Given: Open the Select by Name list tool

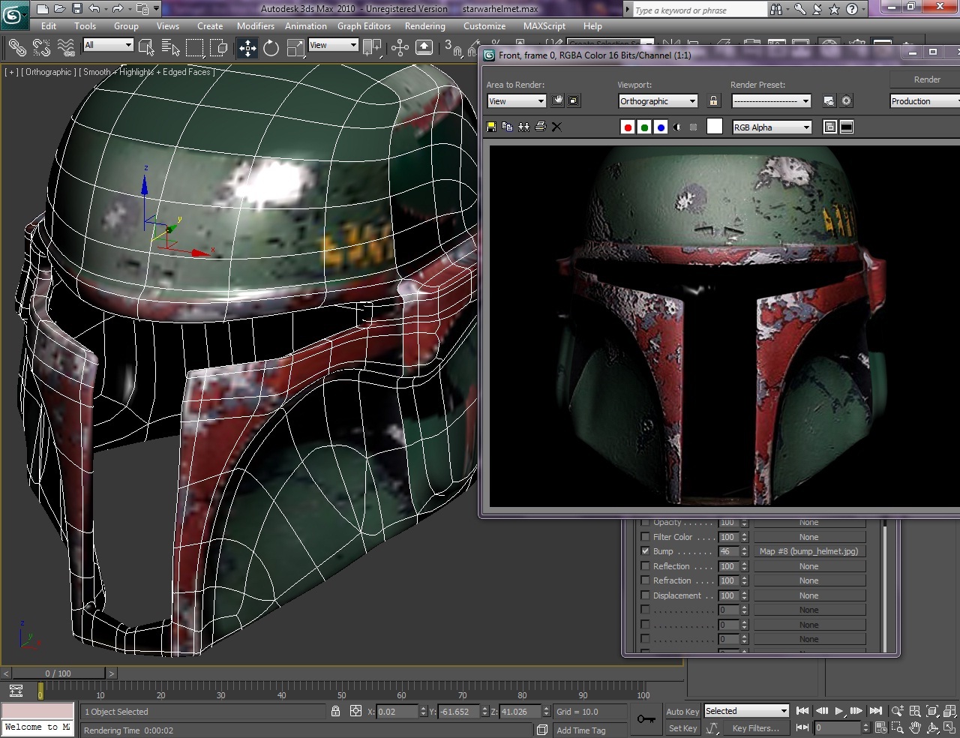Looking at the screenshot, I should pyautogui.click(x=170, y=49).
